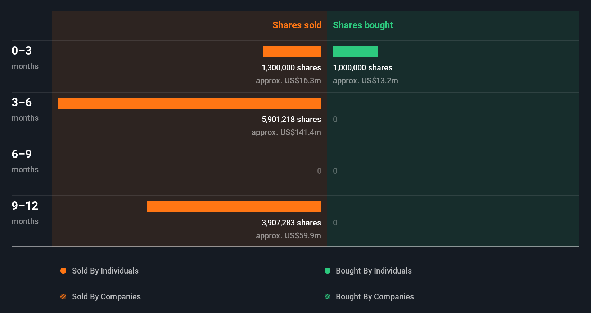The width and height of the screenshot is (591, 313).
Task: Click the 5,901,218 shares value text
Action: 291,119
